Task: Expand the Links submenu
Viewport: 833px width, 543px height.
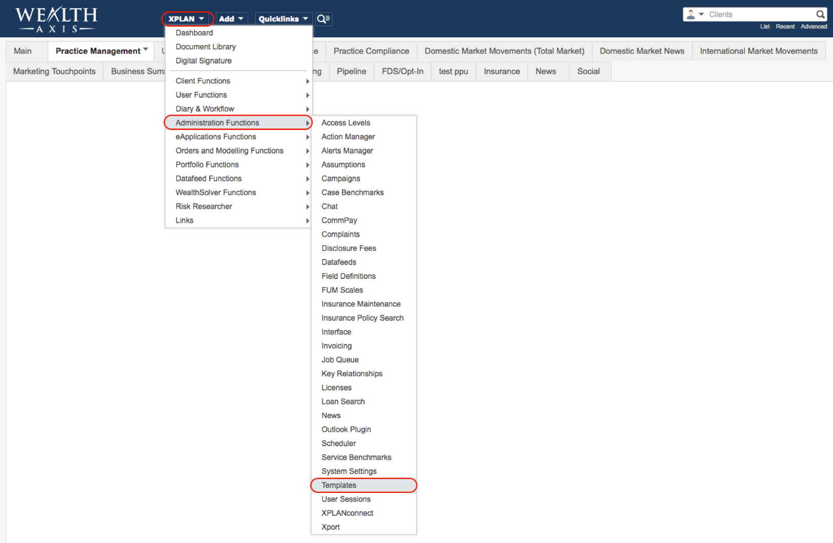Action: click(x=239, y=220)
